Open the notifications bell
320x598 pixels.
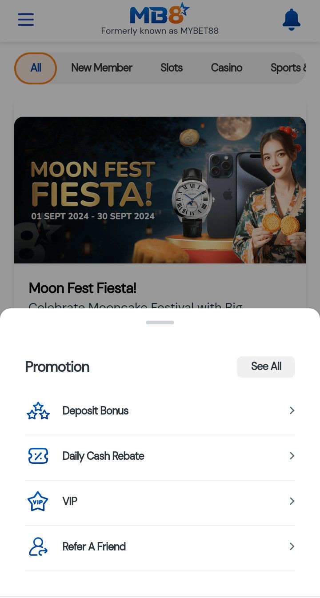point(292,20)
